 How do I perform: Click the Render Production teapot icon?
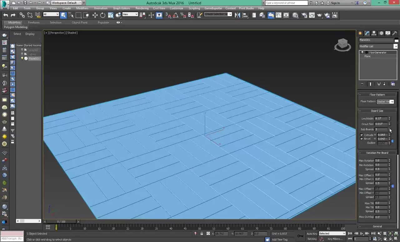coord(319,15)
